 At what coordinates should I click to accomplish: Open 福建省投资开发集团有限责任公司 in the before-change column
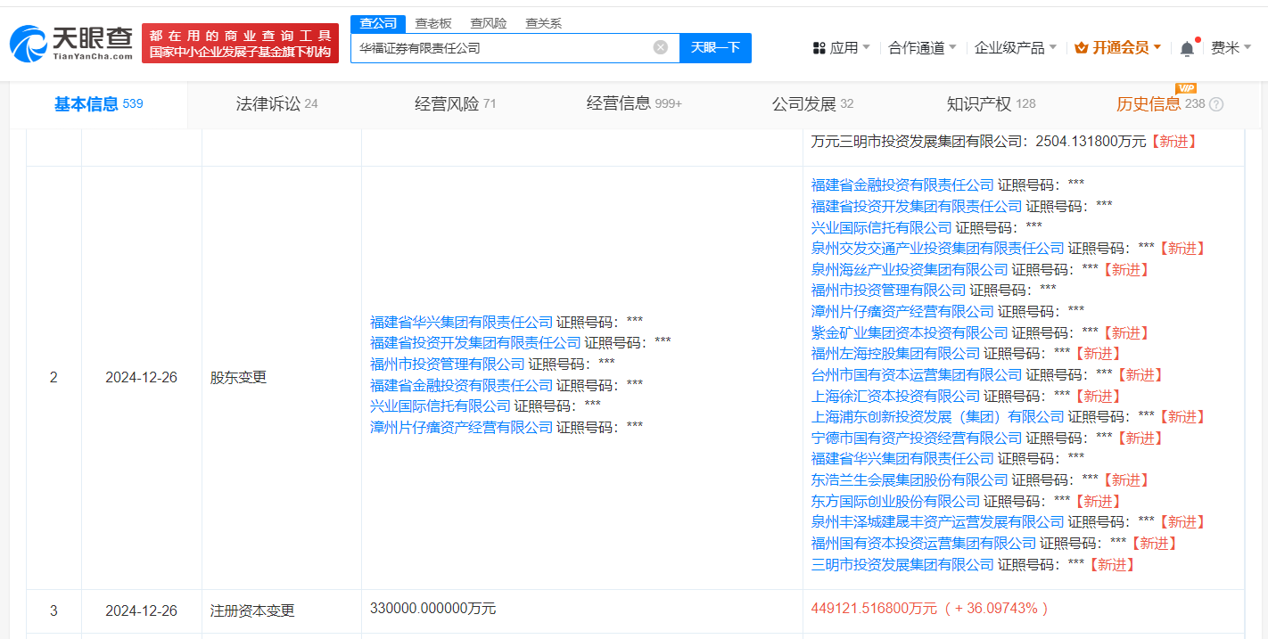click(x=475, y=342)
